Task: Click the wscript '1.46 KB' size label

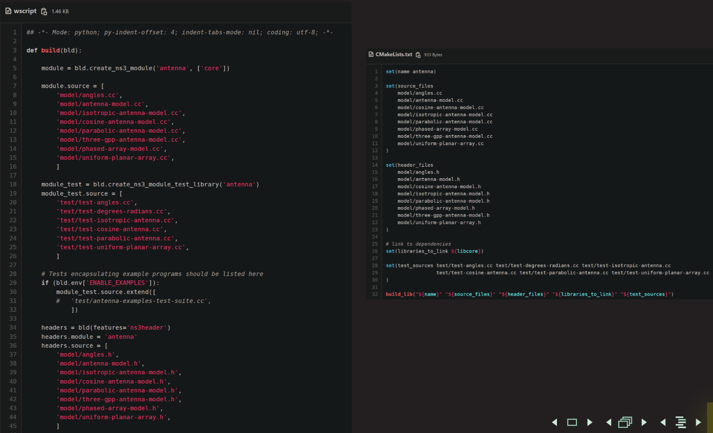Action: 60,11
